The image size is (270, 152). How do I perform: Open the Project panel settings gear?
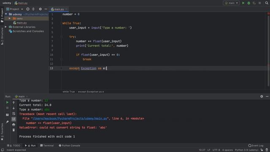(40, 9)
